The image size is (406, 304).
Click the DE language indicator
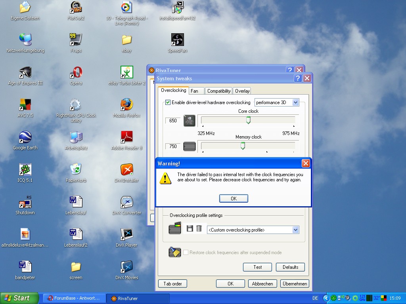(315, 298)
